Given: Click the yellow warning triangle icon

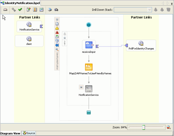Looking at the screenshot, I should pos(57,28).
